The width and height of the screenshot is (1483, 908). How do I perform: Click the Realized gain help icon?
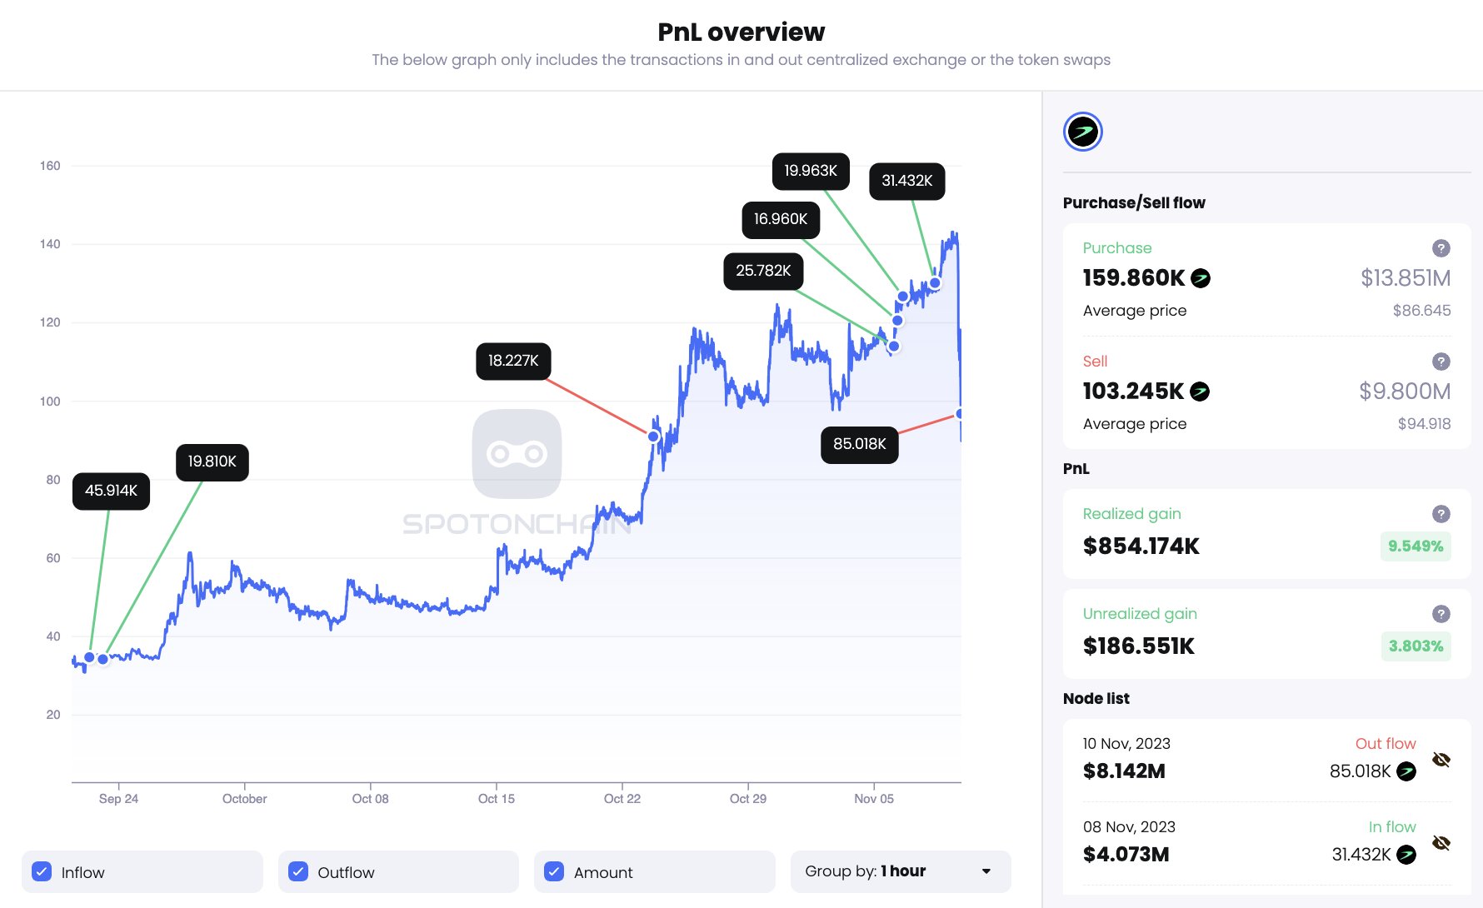(1441, 514)
